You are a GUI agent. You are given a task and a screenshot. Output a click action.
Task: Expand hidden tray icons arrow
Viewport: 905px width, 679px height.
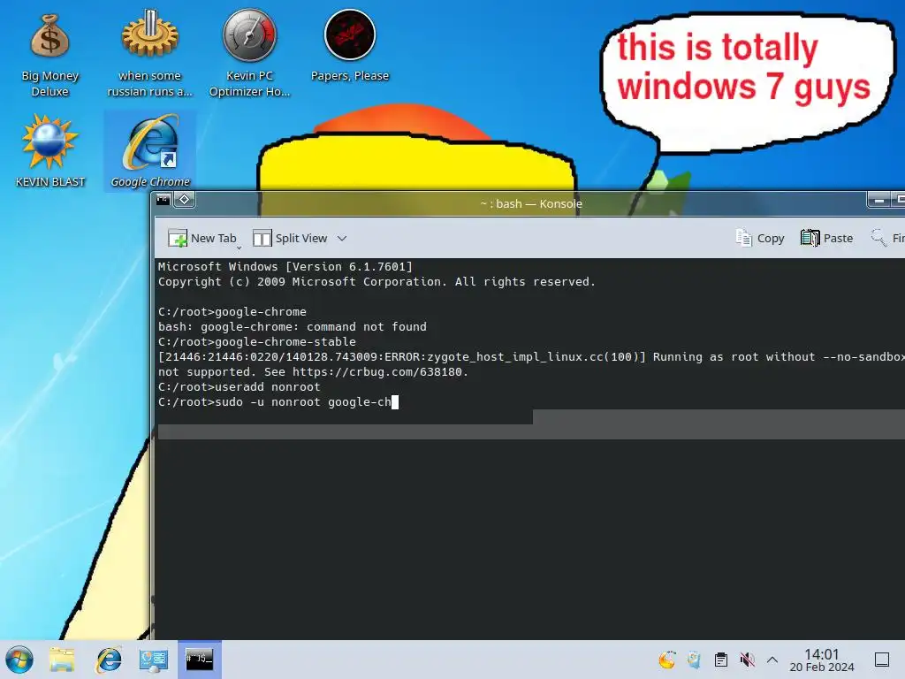(x=772, y=660)
